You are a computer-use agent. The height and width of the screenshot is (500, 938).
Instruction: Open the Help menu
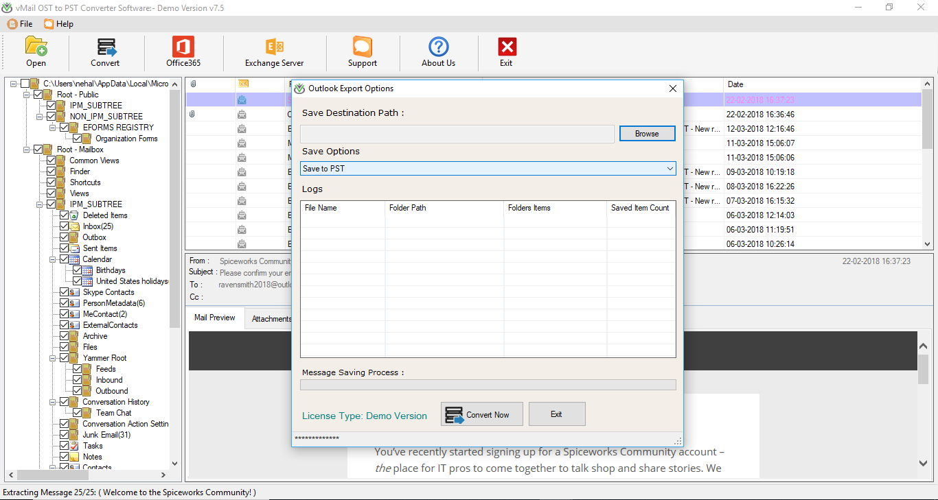(x=58, y=24)
